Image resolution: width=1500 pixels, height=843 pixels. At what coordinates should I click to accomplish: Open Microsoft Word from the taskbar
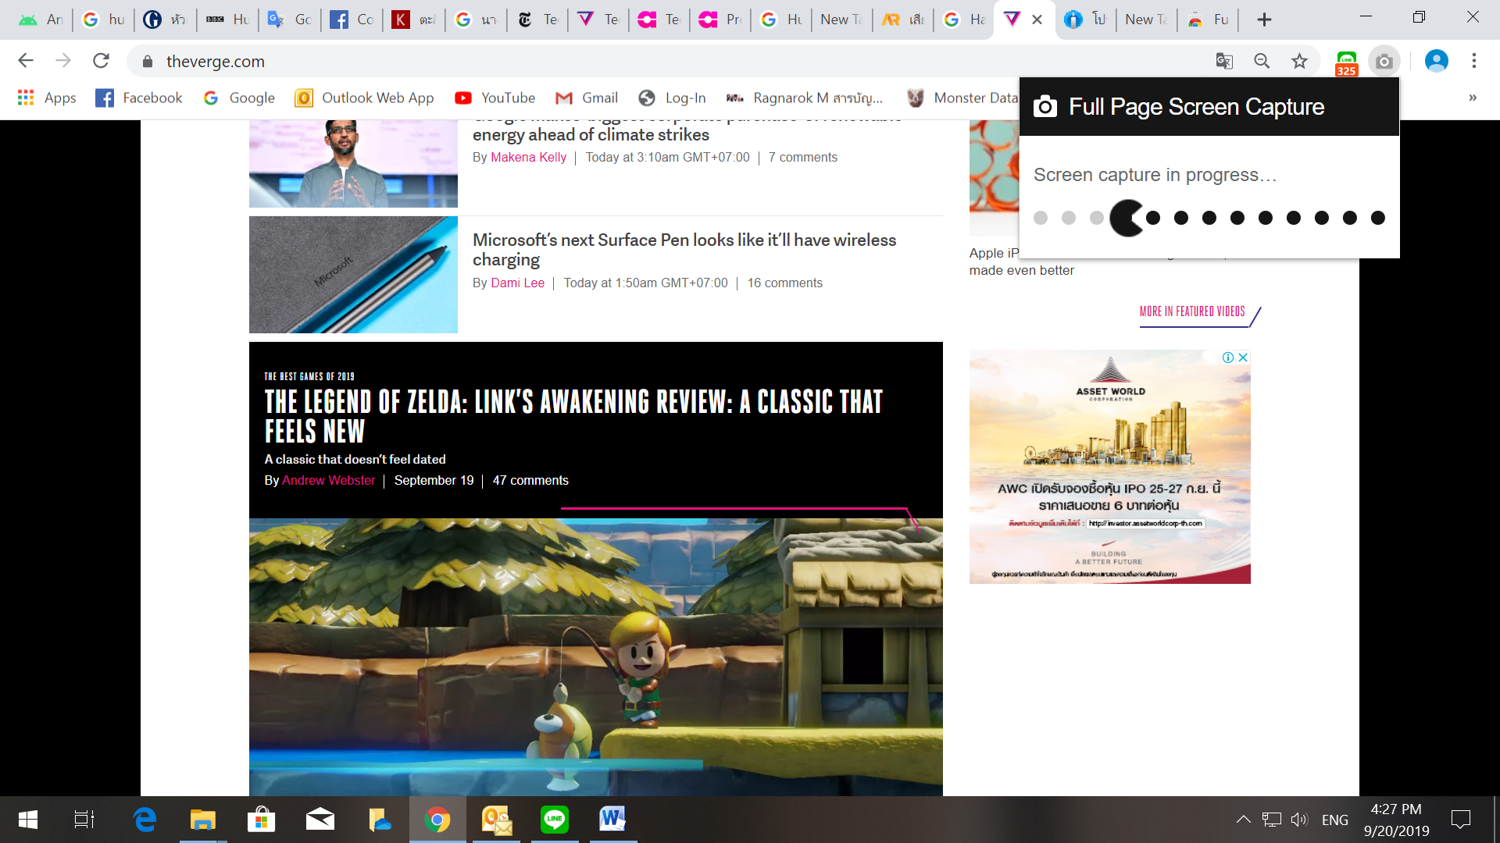[613, 820]
